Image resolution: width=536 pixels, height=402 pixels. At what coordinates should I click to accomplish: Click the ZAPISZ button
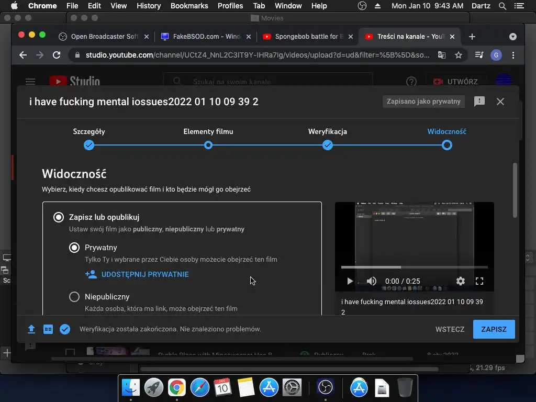coord(494,329)
